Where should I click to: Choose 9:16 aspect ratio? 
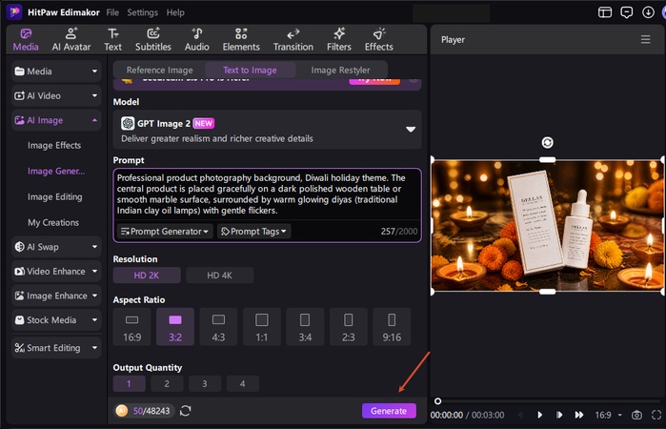392,327
